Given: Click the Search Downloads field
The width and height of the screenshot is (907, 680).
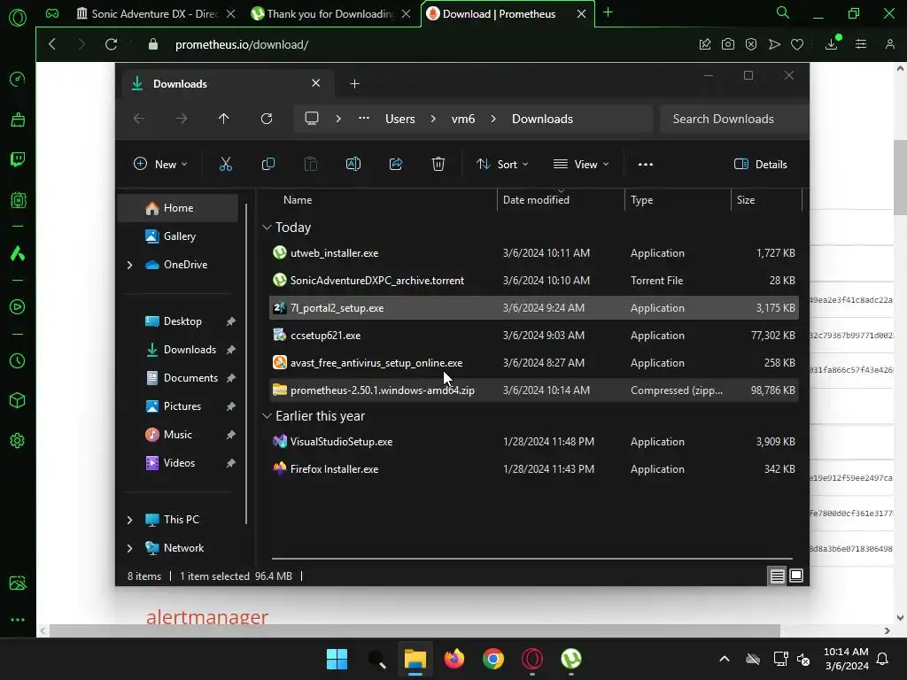Looking at the screenshot, I should [733, 119].
